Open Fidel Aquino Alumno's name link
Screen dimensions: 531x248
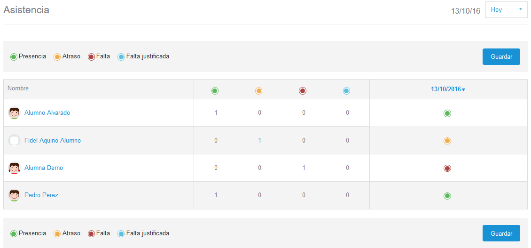click(x=53, y=140)
